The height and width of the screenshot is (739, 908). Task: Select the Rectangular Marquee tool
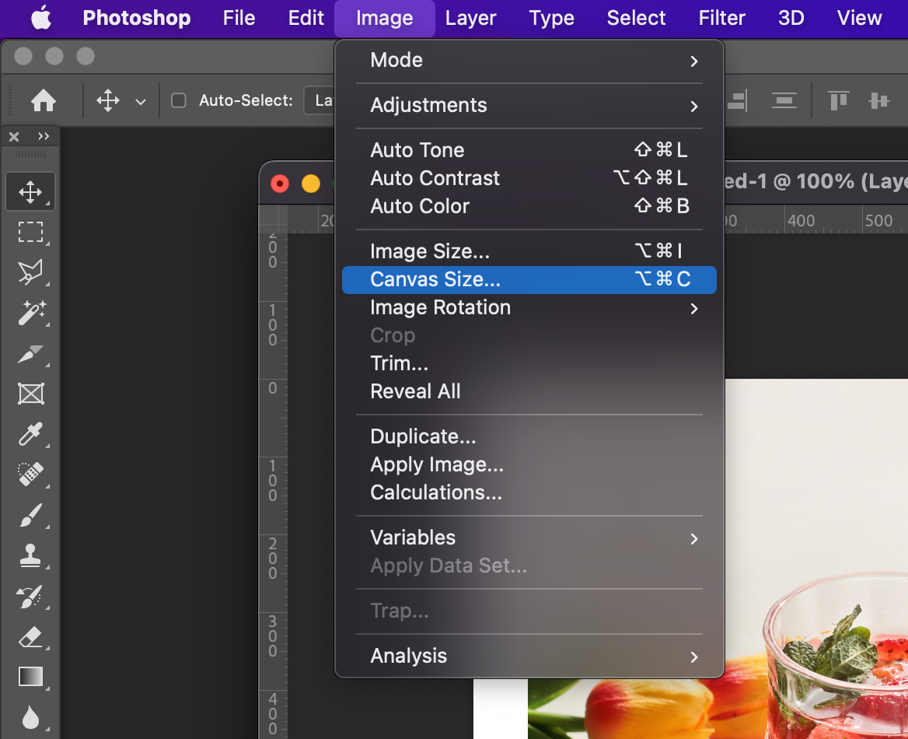tap(30, 232)
